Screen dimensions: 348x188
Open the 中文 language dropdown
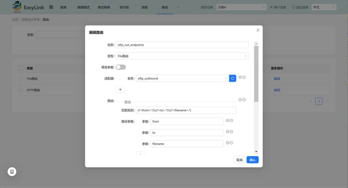click(x=324, y=7)
